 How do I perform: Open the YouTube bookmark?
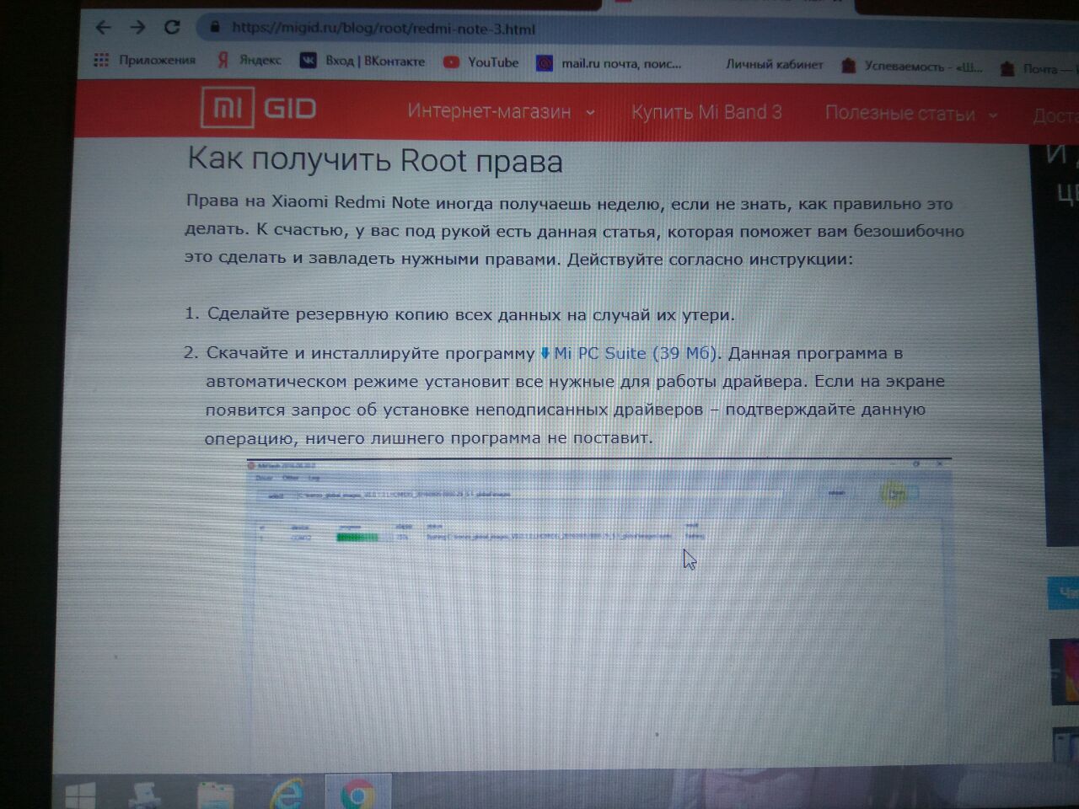click(481, 62)
